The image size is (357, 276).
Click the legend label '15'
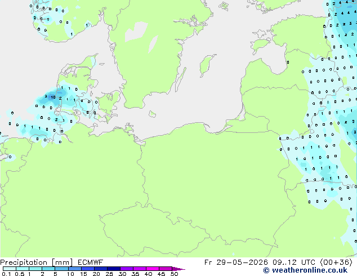pos(83,274)
